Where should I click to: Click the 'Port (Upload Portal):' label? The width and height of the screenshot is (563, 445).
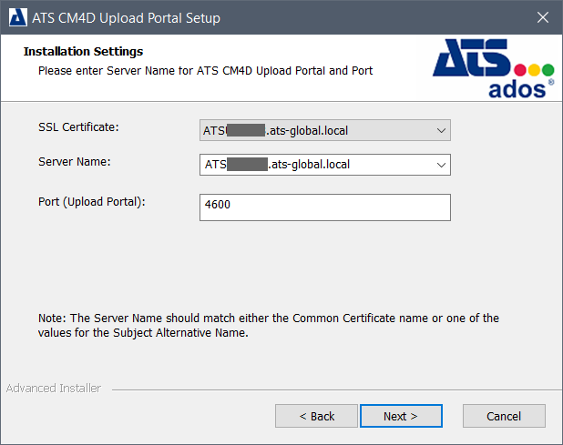pyautogui.click(x=92, y=201)
